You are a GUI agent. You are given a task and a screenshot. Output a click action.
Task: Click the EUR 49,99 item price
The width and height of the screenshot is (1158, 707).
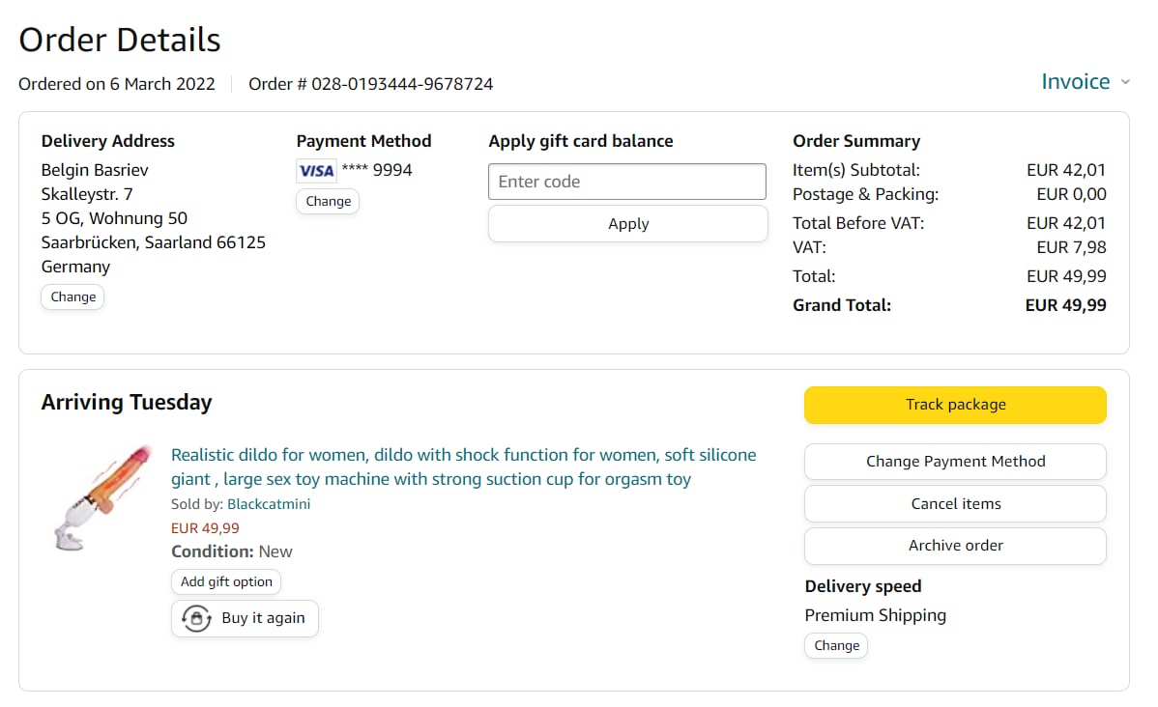click(205, 528)
